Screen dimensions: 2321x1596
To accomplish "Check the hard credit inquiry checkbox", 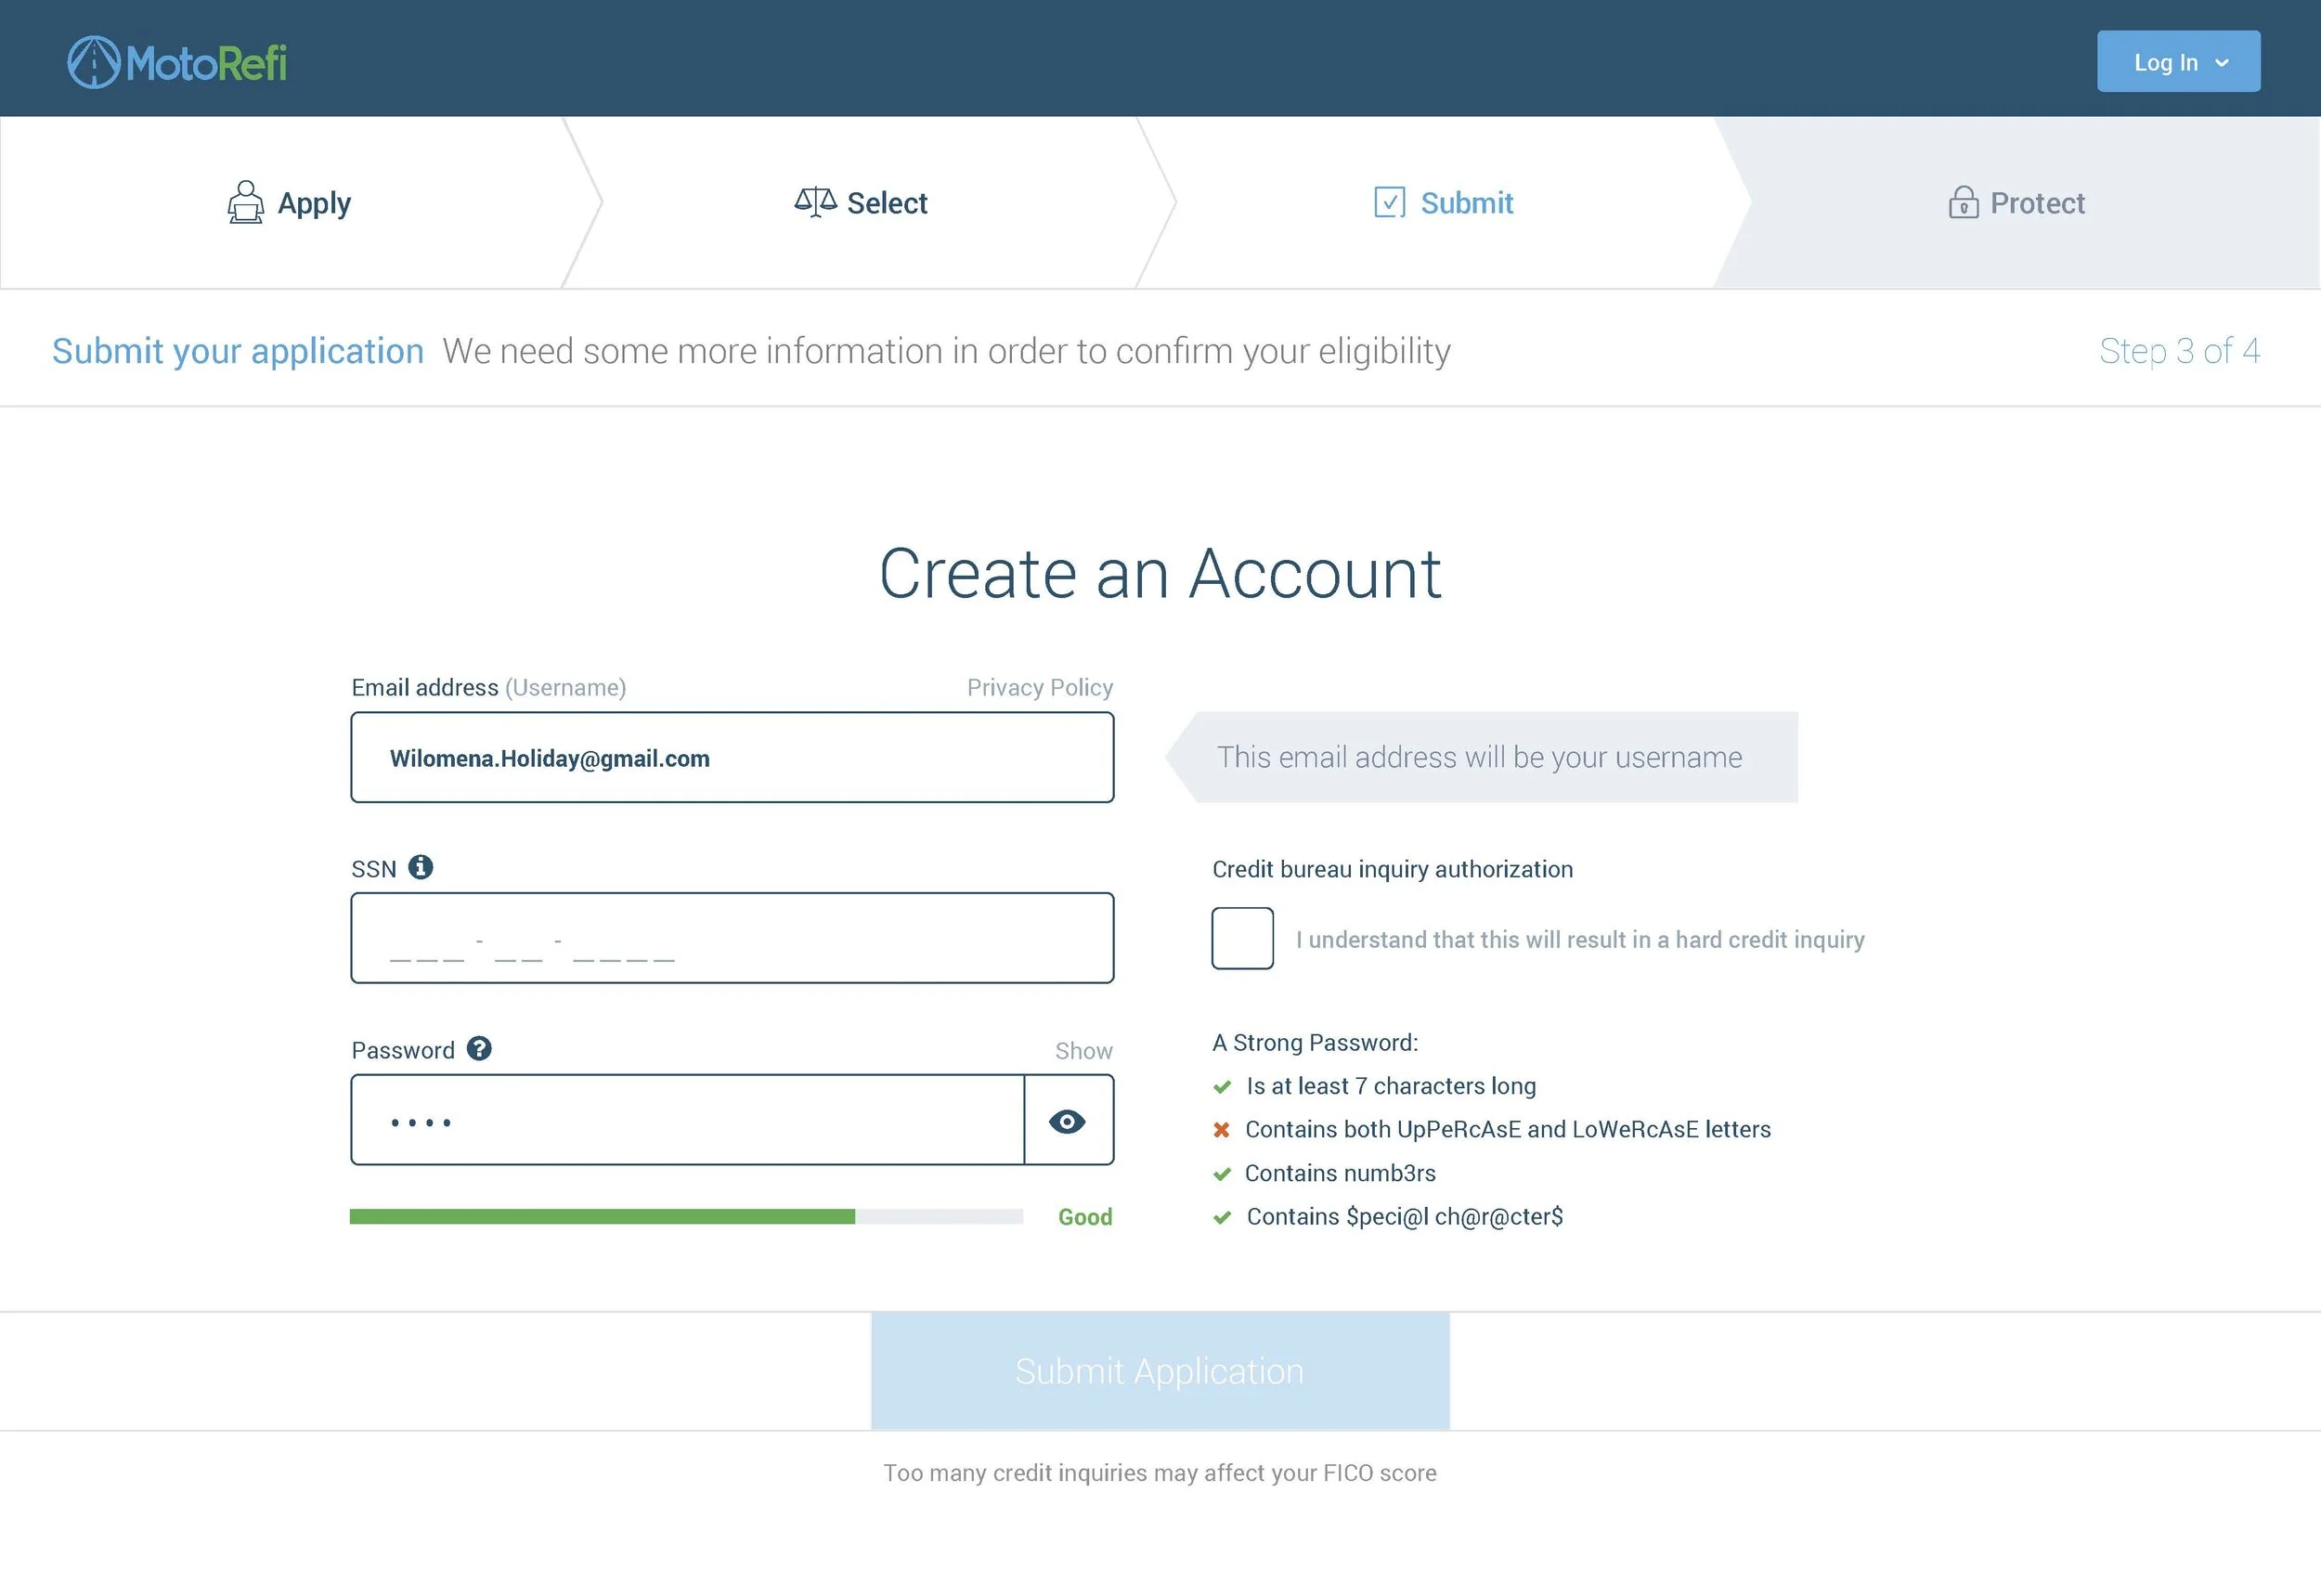I will pyautogui.click(x=1242, y=938).
